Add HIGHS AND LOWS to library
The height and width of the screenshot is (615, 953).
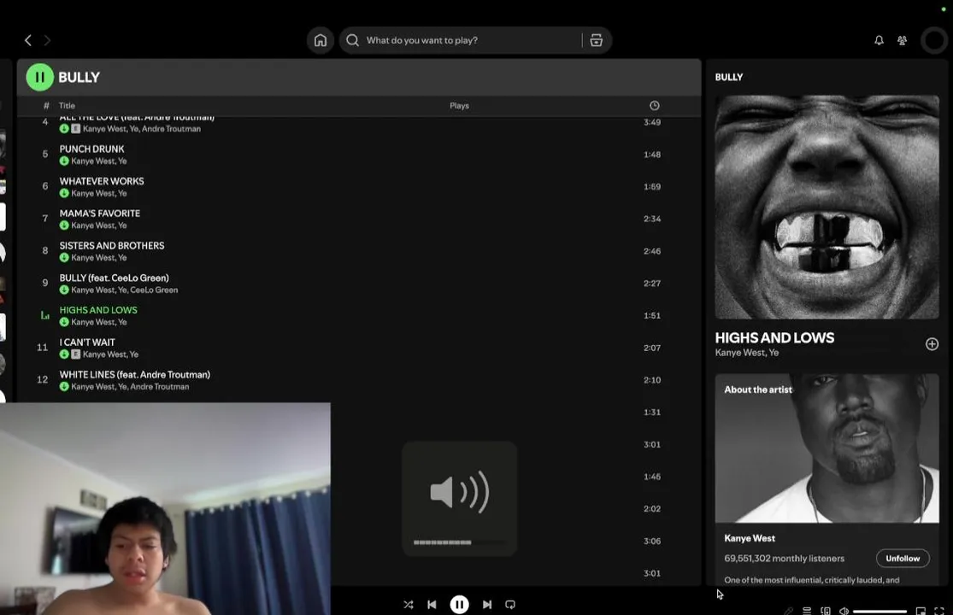932,344
